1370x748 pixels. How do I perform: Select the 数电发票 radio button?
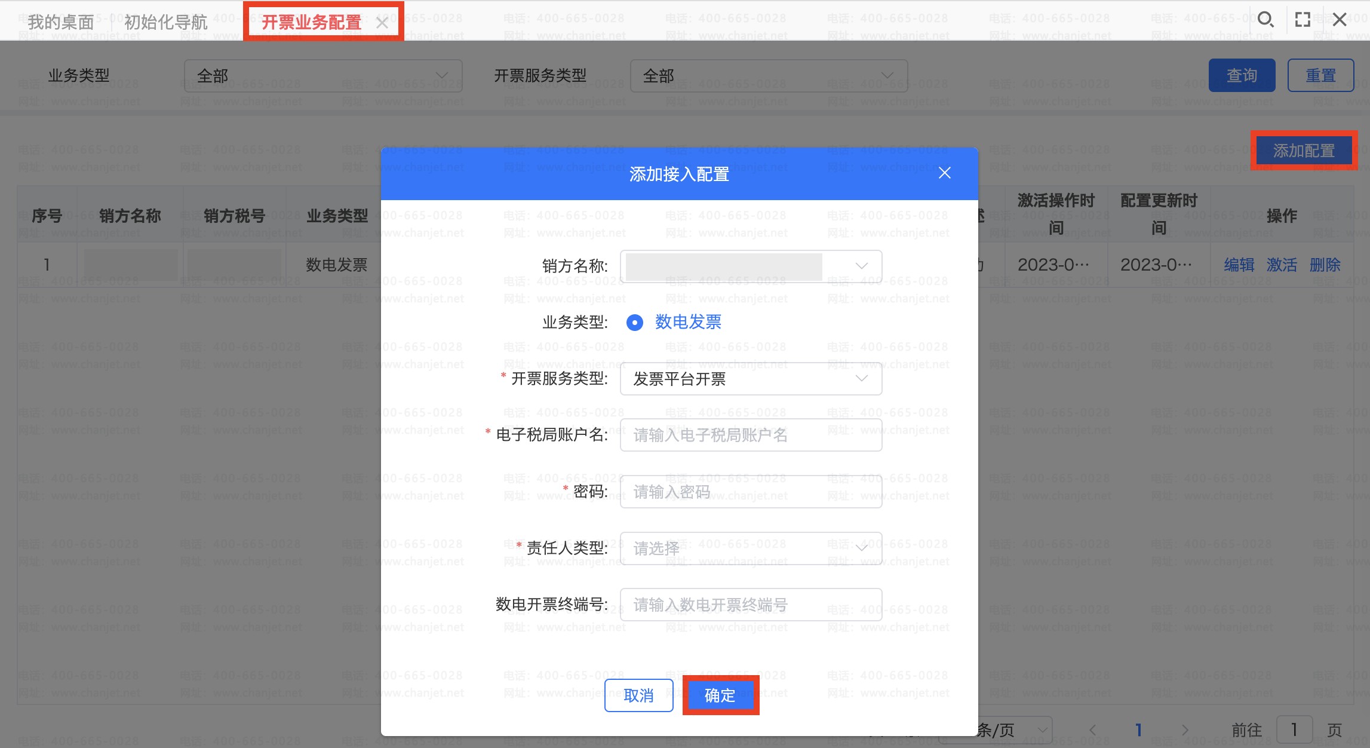(x=634, y=323)
